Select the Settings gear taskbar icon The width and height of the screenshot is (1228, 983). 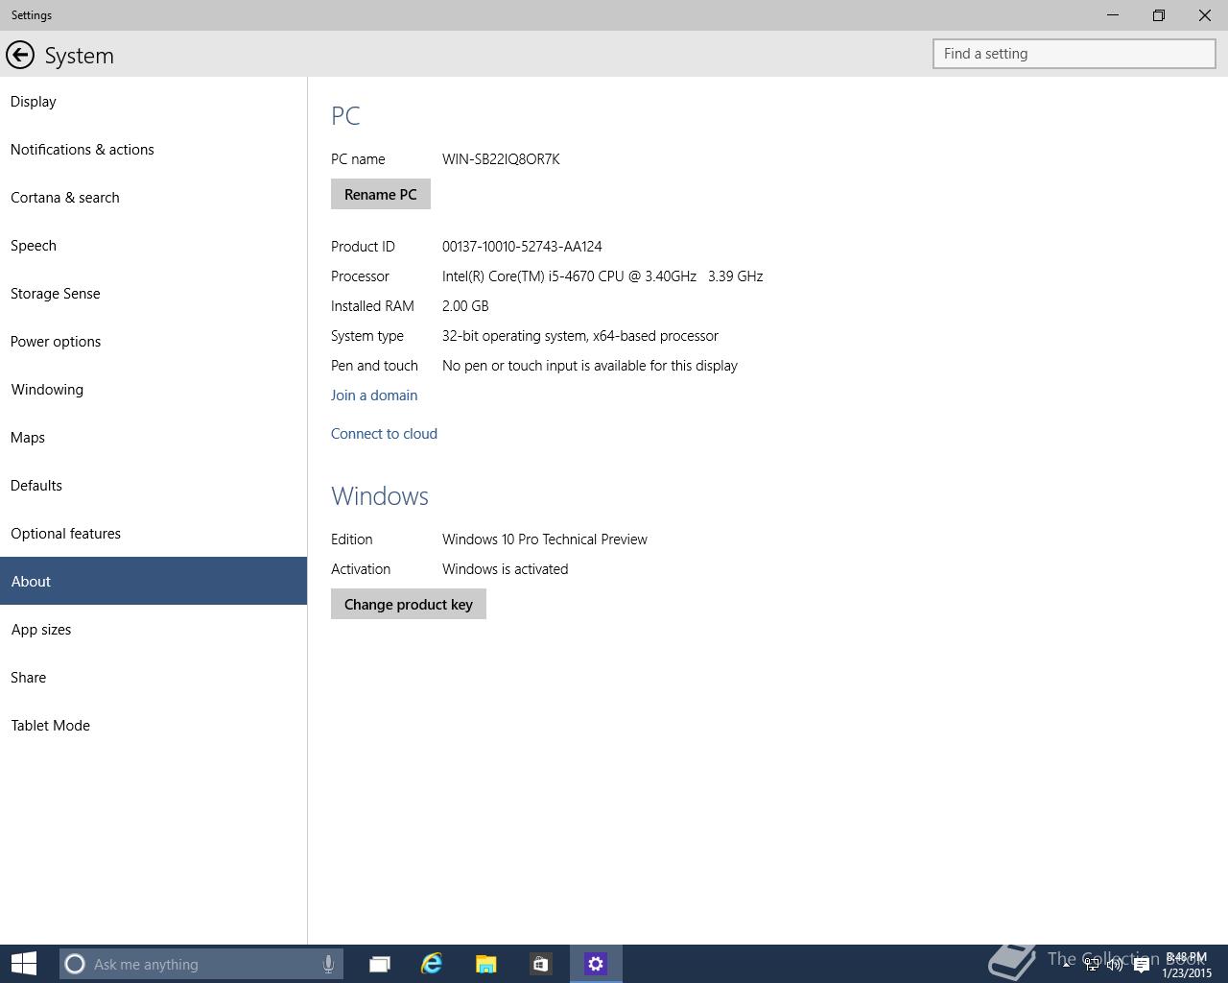(x=596, y=964)
